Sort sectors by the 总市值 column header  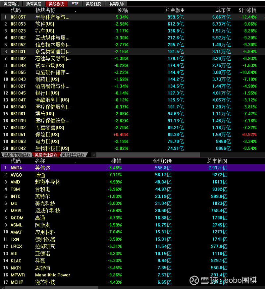[x=223, y=10]
